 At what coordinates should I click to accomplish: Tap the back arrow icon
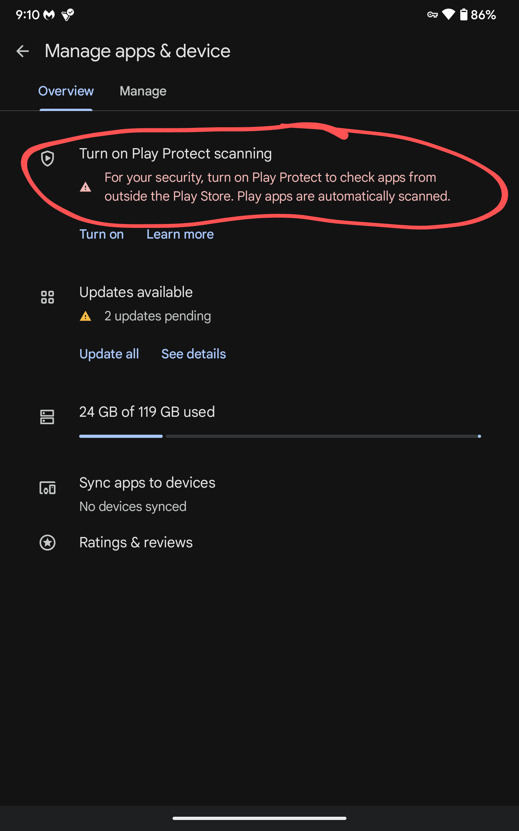coord(23,52)
